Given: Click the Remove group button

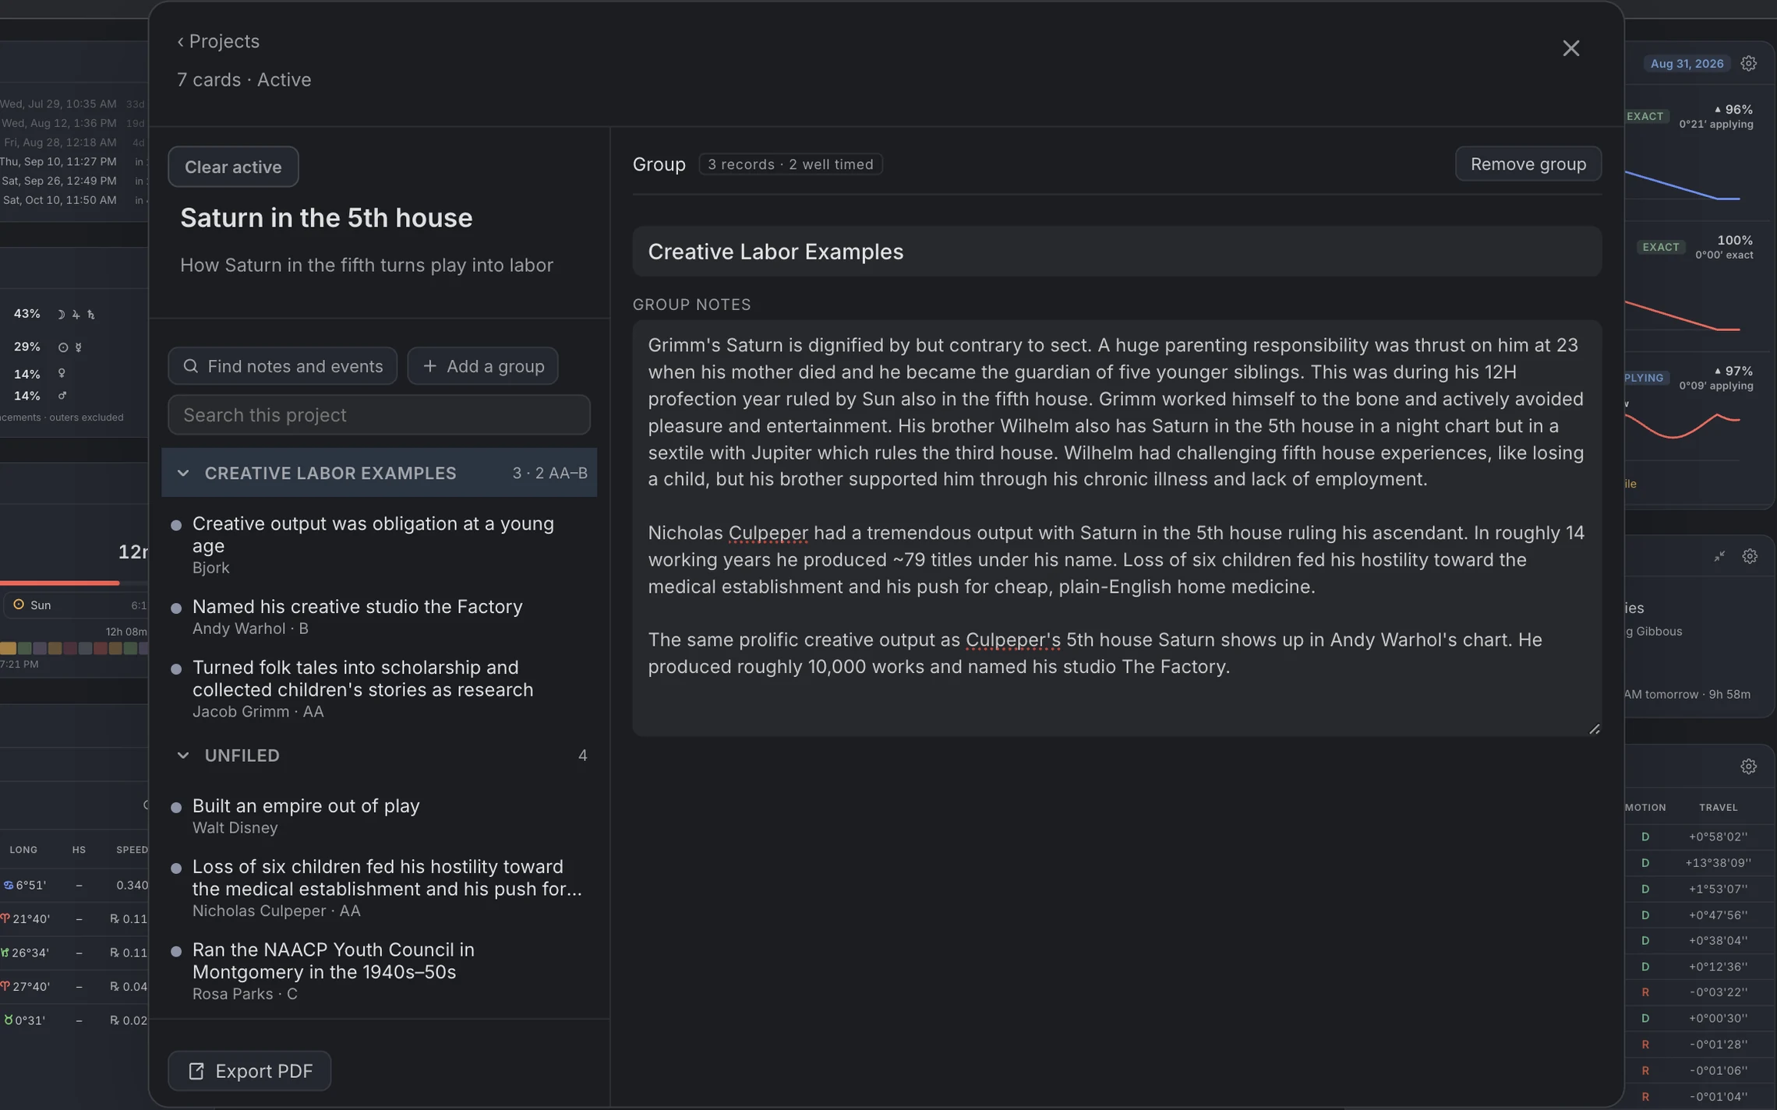Looking at the screenshot, I should tap(1528, 164).
